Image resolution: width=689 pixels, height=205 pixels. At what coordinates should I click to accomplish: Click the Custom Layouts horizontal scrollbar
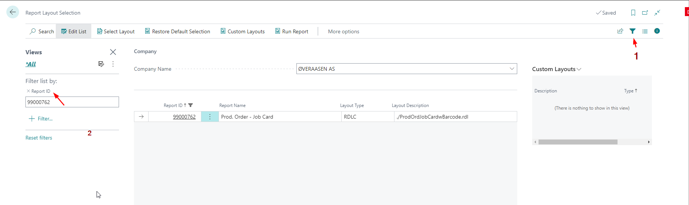(x=577, y=142)
